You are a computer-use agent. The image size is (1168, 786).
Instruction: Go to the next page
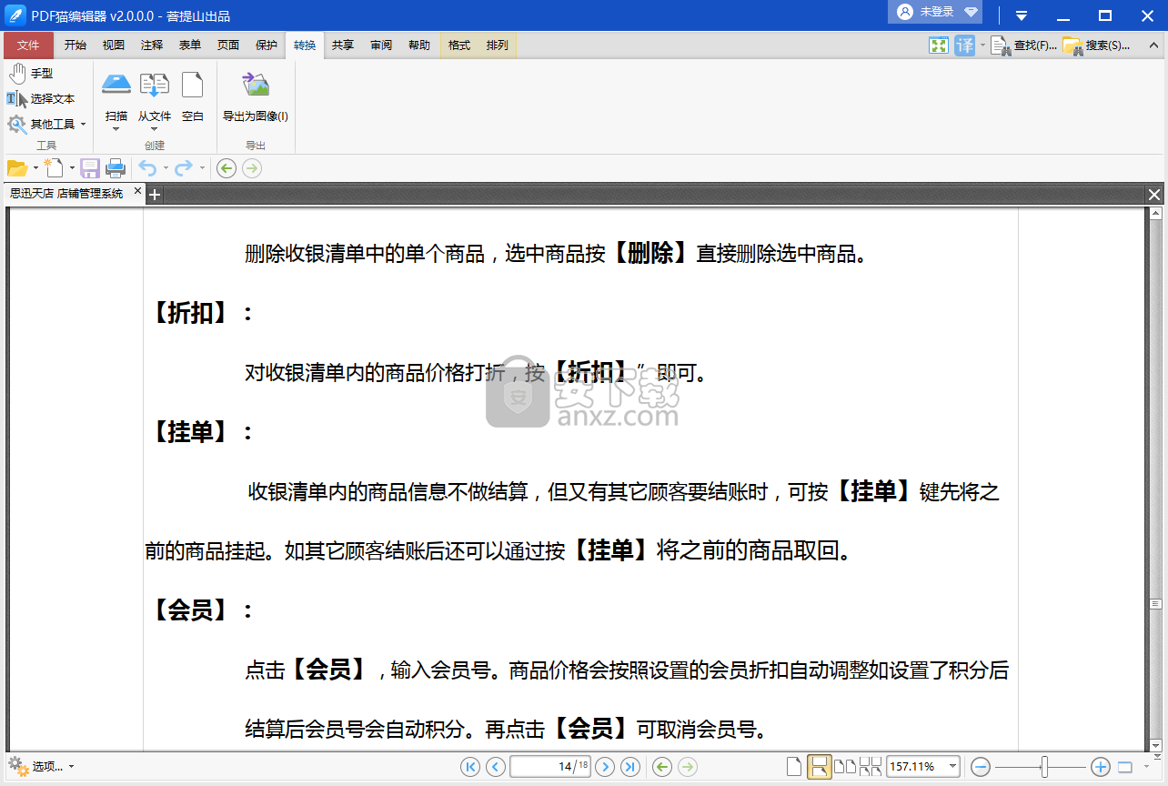click(605, 767)
